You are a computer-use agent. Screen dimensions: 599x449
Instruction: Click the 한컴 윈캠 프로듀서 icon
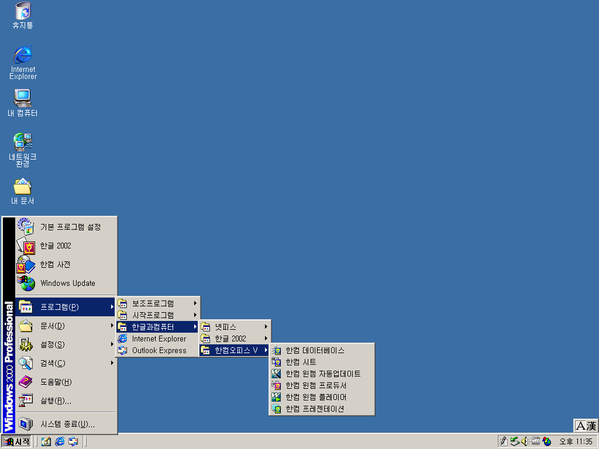pyautogui.click(x=277, y=385)
